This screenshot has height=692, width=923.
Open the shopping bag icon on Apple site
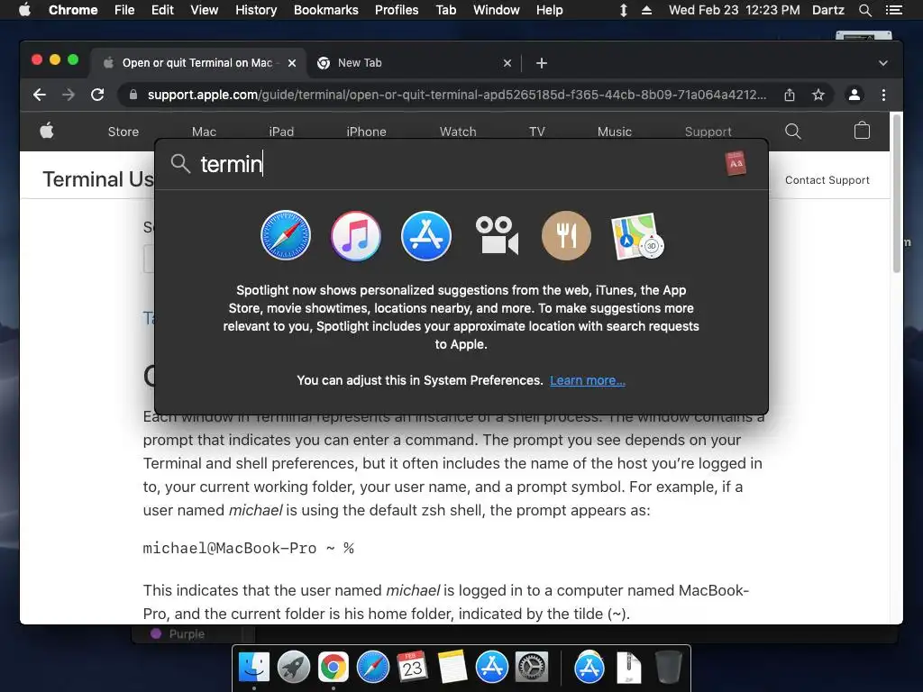click(x=862, y=130)
